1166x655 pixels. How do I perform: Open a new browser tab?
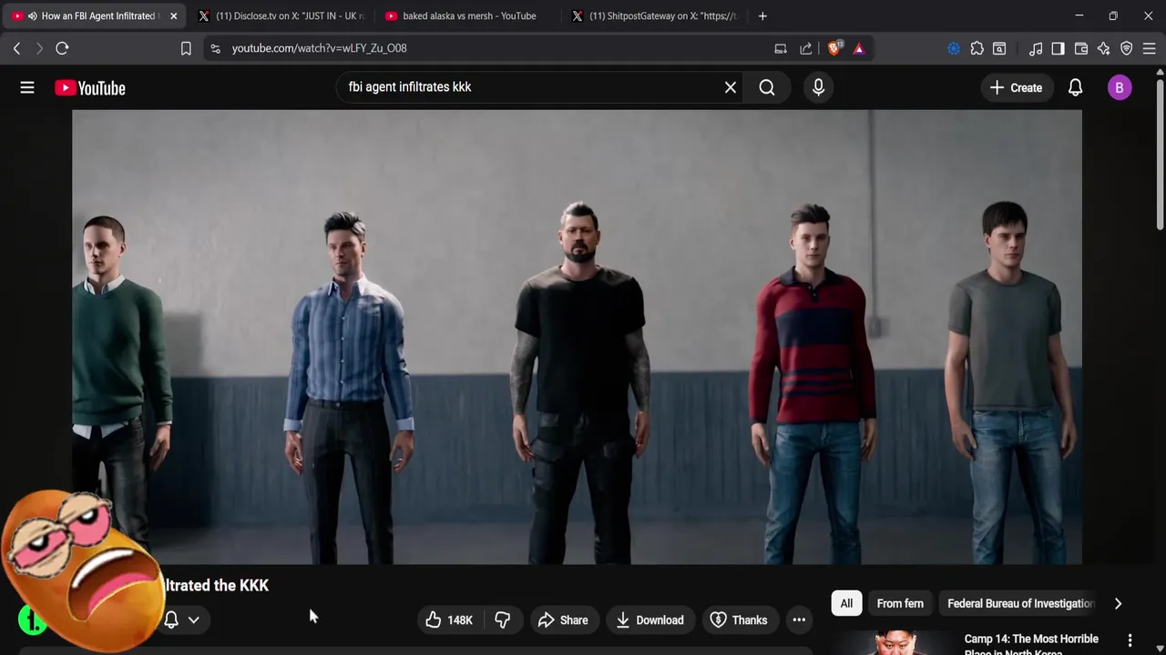(762, 15)
